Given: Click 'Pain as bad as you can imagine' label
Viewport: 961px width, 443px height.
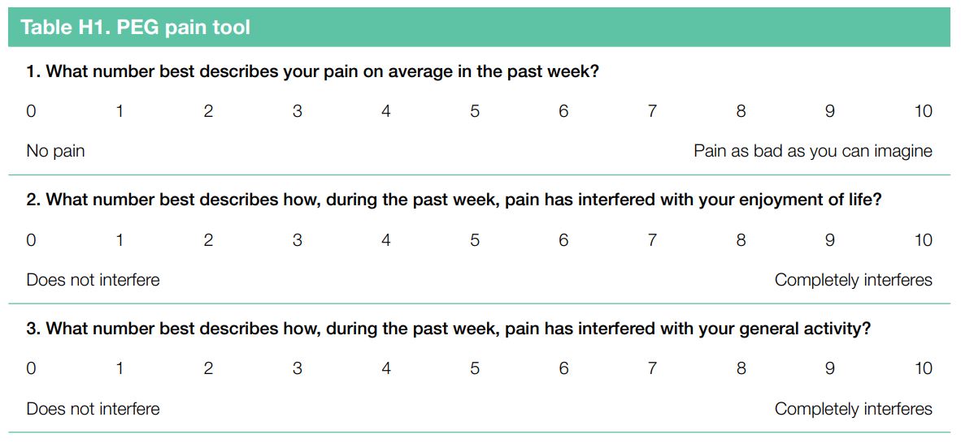Looking at the screenshot, I should 812,151.
